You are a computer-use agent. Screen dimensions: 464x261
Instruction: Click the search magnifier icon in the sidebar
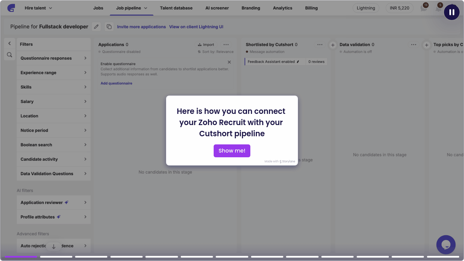coord(10,55)
